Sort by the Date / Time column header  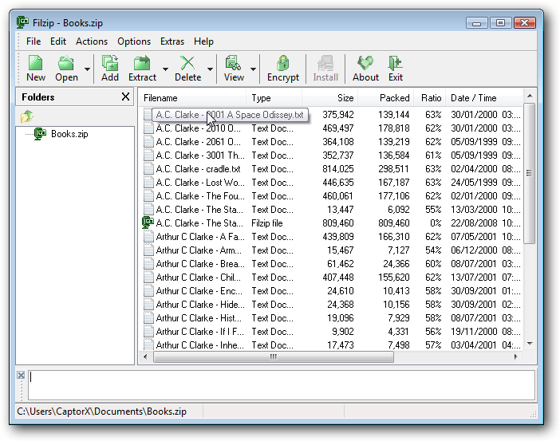pyautogui.click(x=484, y=98)
